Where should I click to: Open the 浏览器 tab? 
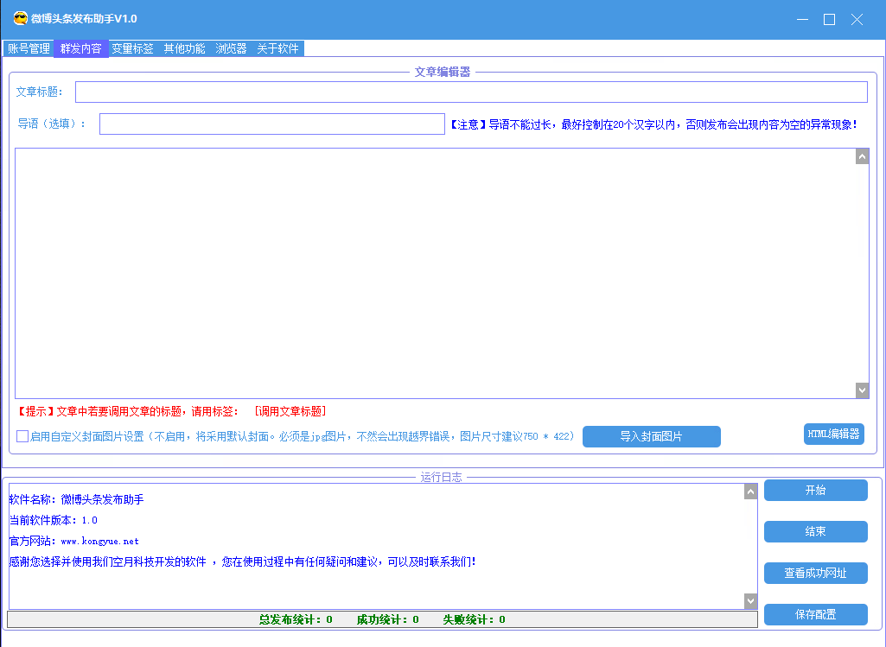click(x=231, y=48)
